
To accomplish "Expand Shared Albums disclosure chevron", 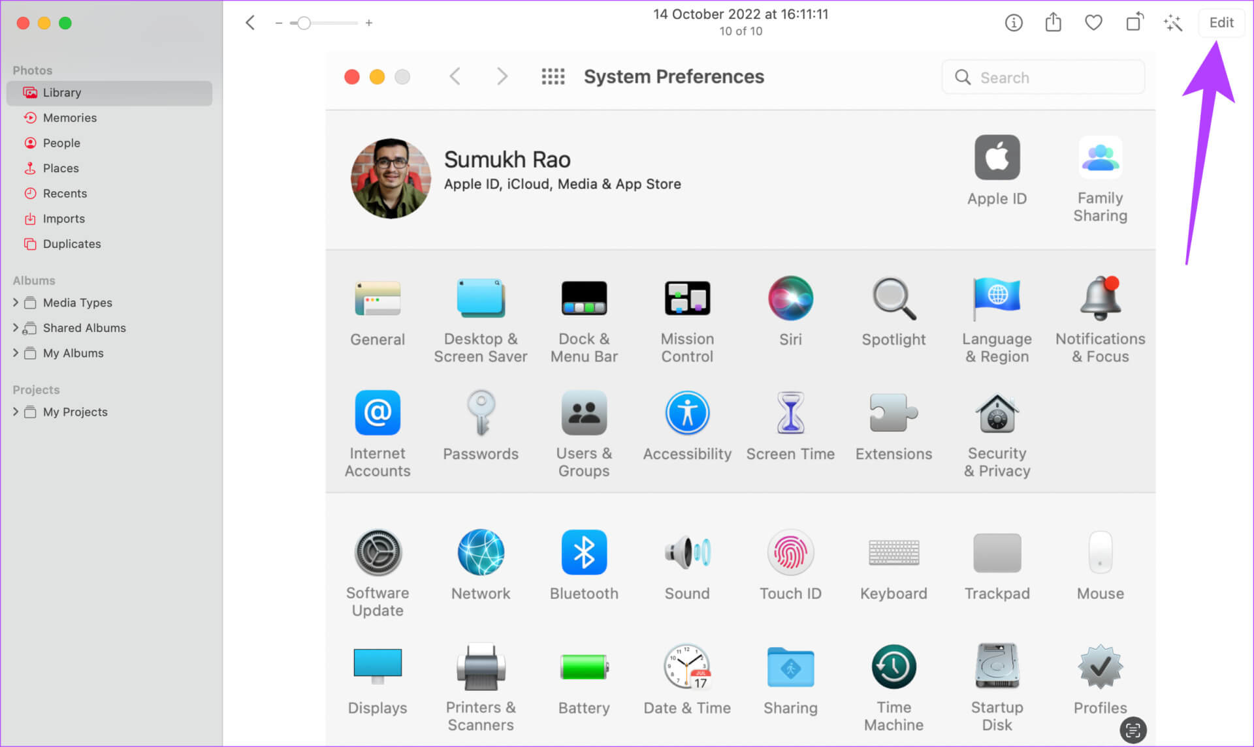I will 15,328.
